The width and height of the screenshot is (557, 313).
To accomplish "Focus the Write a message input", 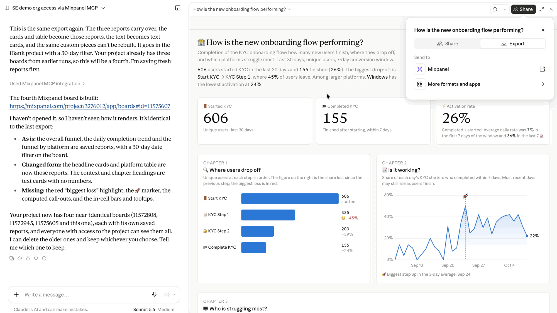I will click(85, 295).
